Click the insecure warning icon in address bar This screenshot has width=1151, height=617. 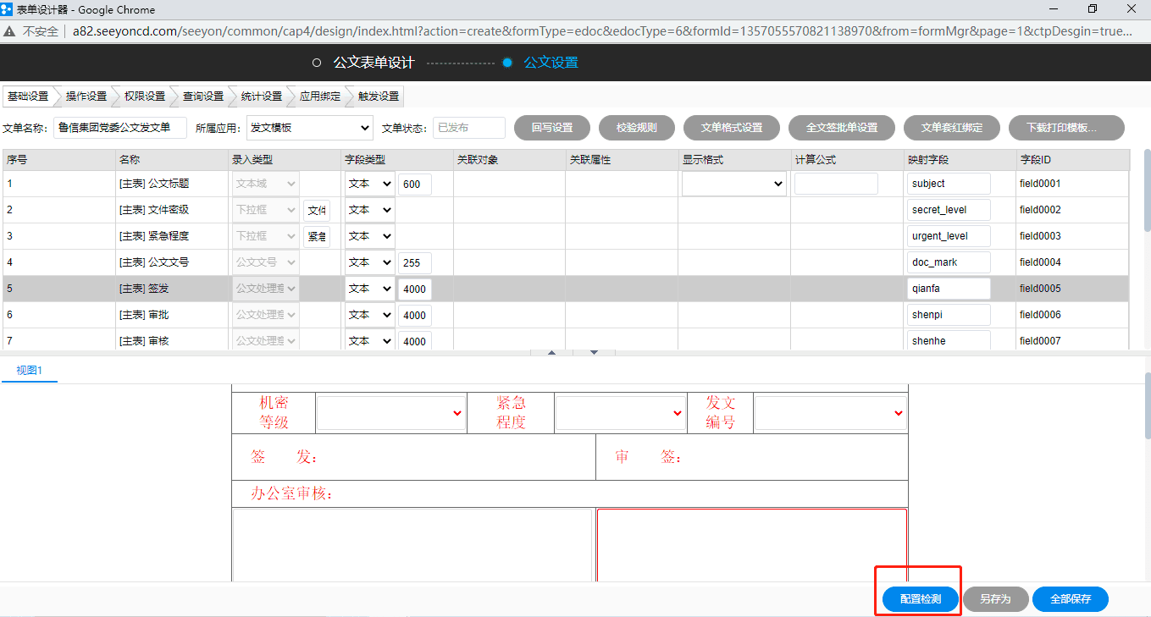coord(9,31)
